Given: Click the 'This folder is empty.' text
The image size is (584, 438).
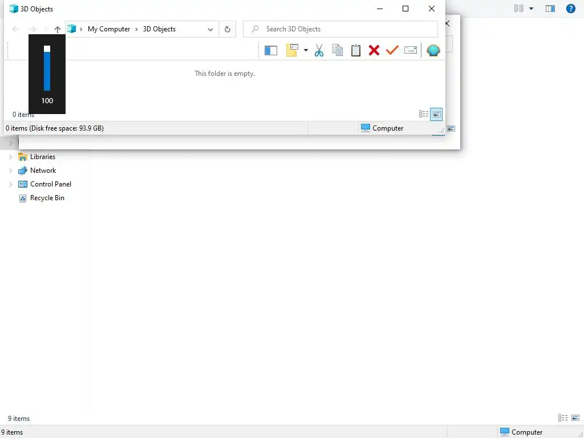Looking at the screenshot, I should (x=225, y=74).
